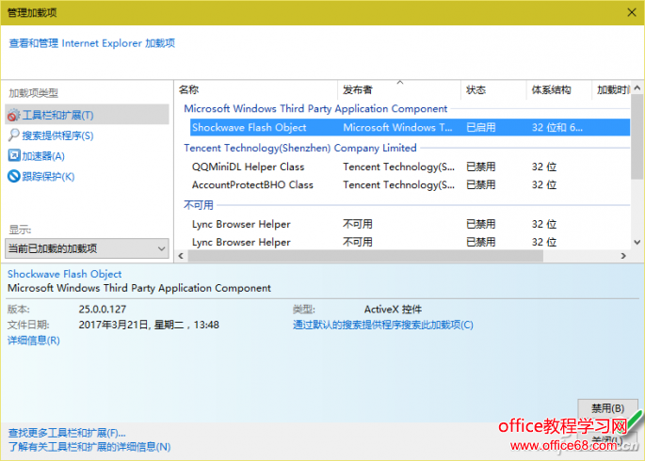Click the 状态 column header
Image resolution: width=645 pixels, height=461 pixels.
[x=492, y=90]
